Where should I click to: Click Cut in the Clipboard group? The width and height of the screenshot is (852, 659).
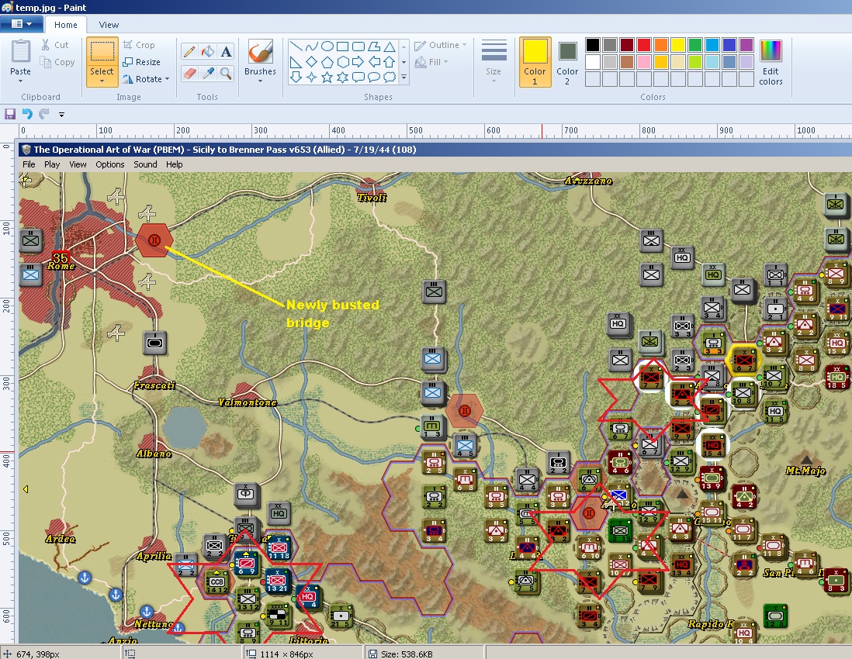coord(55,45)
